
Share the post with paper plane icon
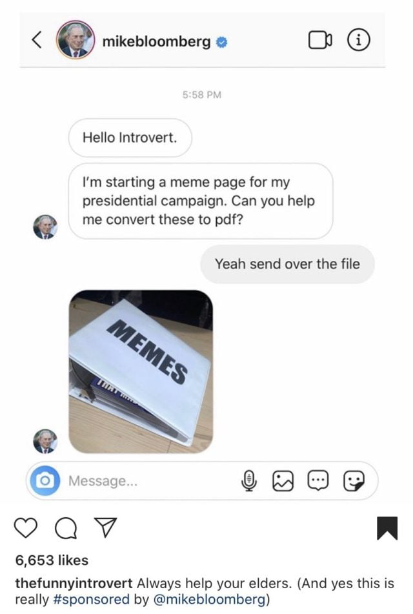click(x=105, y=527)
